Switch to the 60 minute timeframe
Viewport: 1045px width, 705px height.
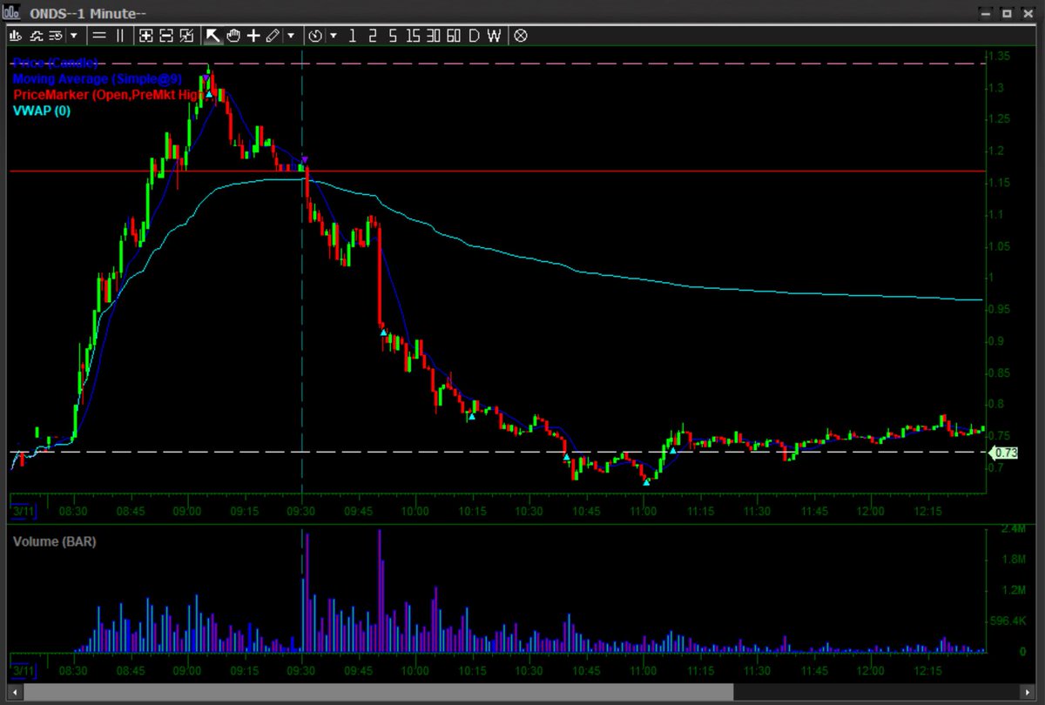point(453,36)
